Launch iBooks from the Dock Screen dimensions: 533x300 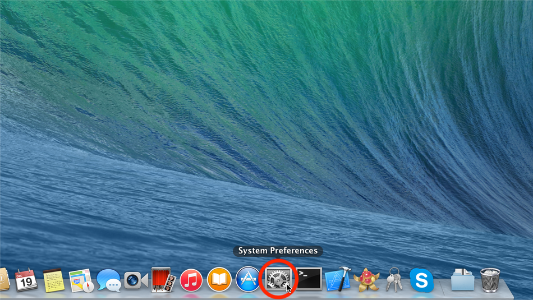[x=219, y=279]
